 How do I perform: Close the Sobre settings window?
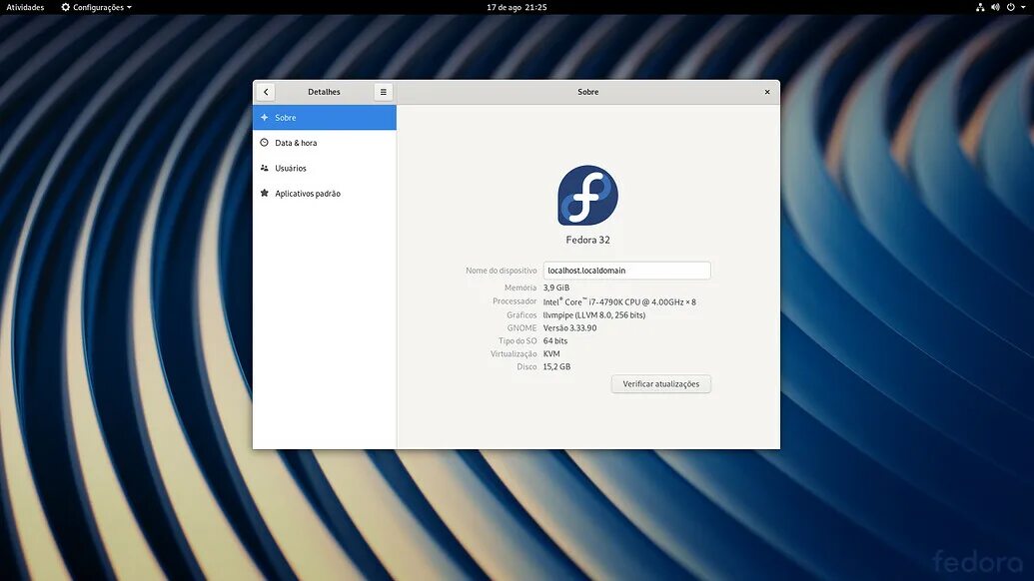(x=767, y=92)
